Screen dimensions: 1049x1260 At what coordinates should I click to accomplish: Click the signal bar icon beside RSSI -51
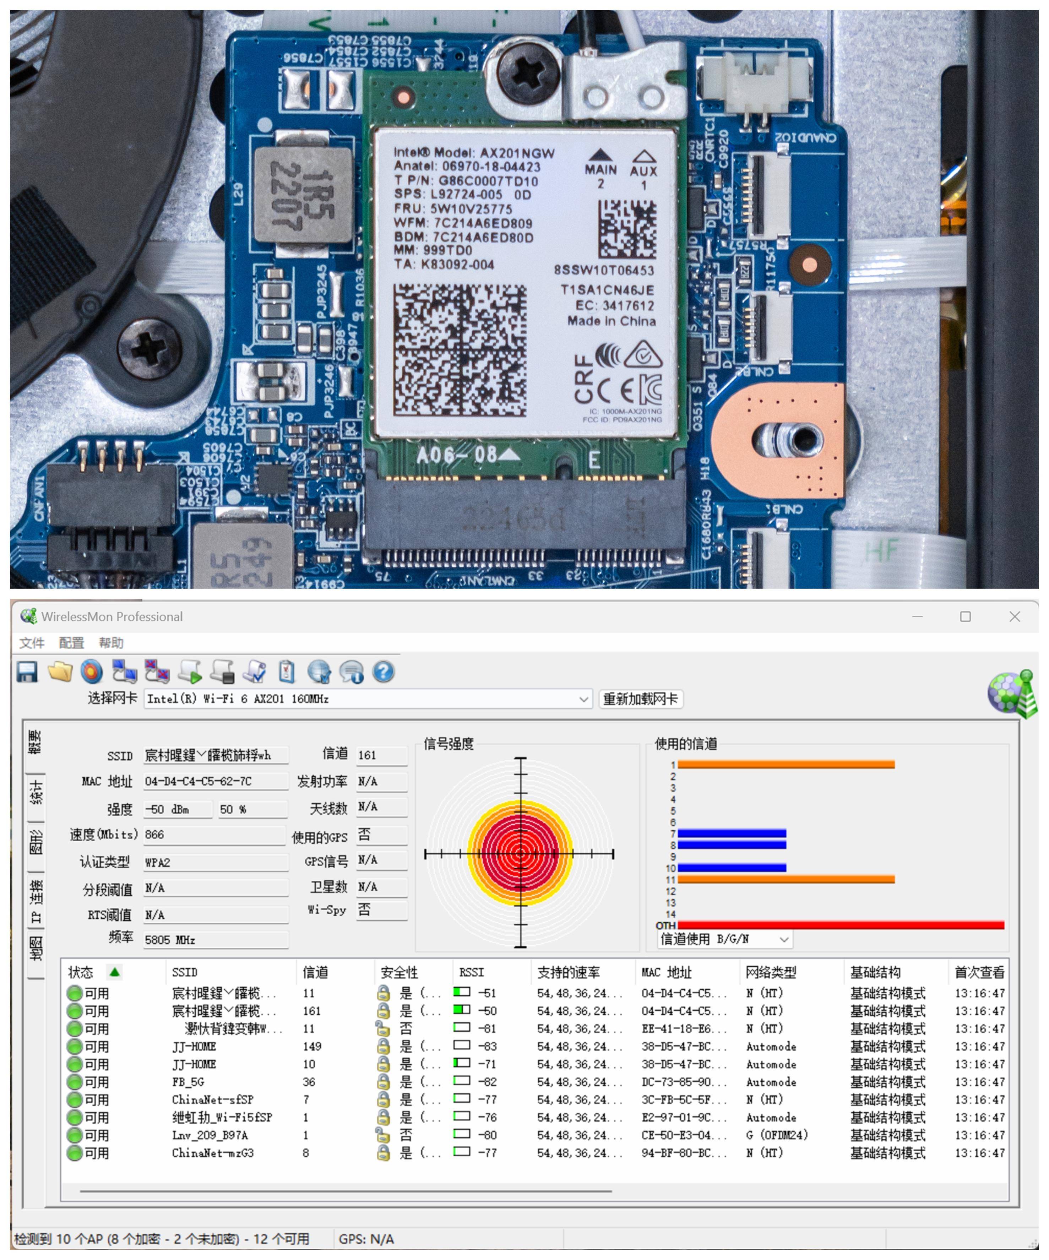pyautogui.click(x=462, y=992)
